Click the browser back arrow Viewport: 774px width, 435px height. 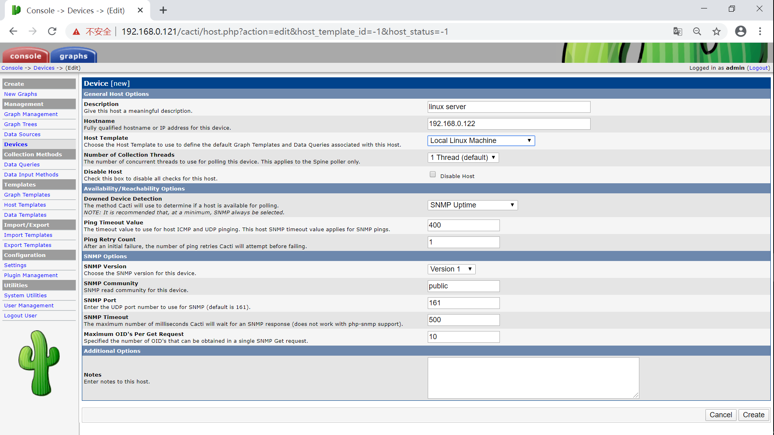13,31
